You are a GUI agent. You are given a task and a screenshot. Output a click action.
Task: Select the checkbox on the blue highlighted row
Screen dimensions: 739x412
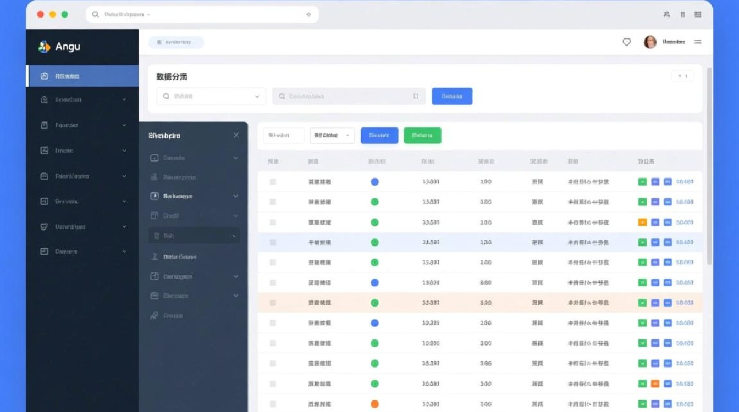pyautogui.click(x=273, y=242)
